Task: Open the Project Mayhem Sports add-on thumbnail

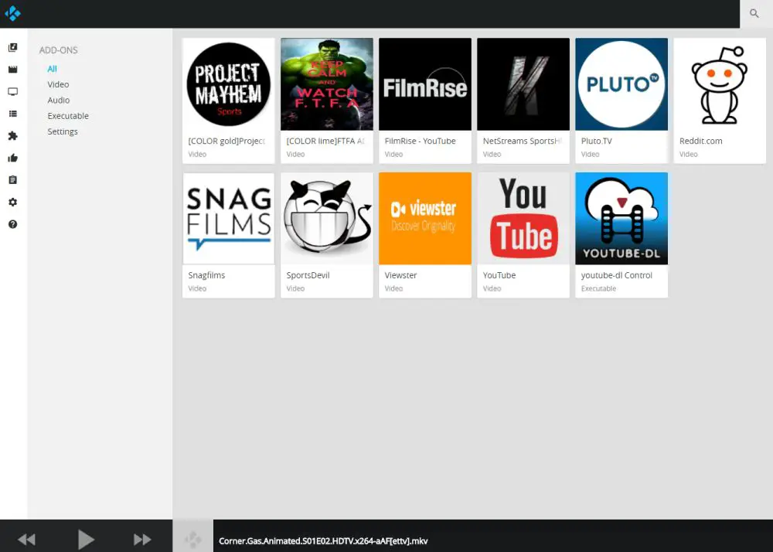Action: click(229, 84)
